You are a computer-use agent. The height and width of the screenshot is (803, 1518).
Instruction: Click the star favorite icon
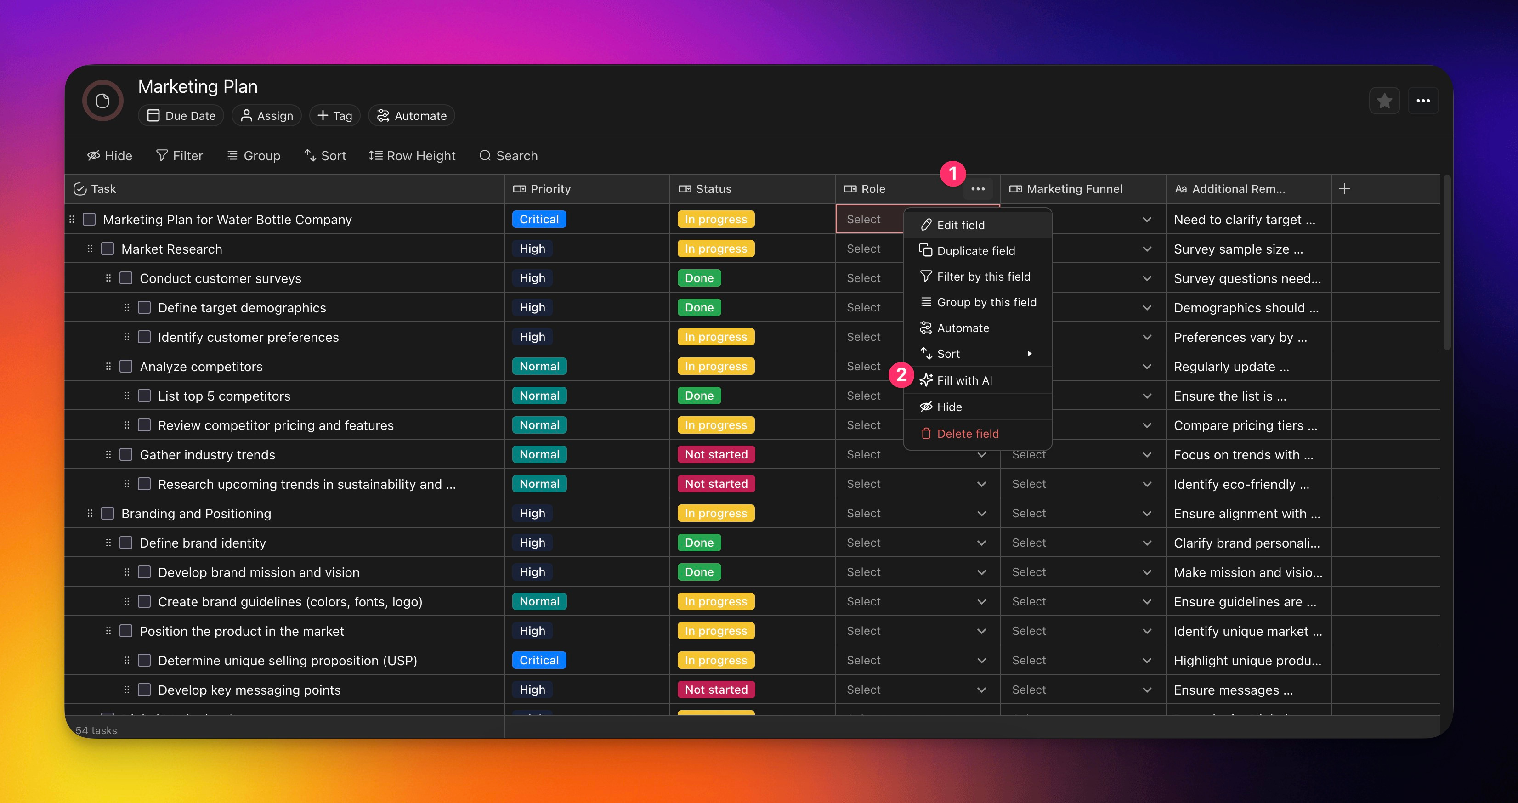[1384, 102]
